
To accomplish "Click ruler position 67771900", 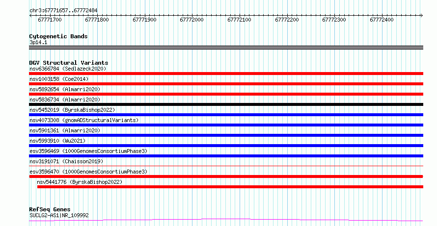I will pyautogui.click(x=145, y=20).
